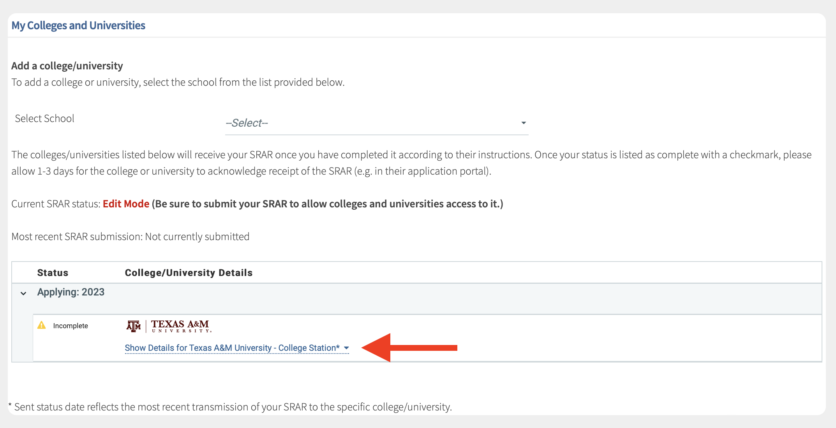Show Details for Texas A&M University link
836x428 pixels.
(x=232, y=348)
